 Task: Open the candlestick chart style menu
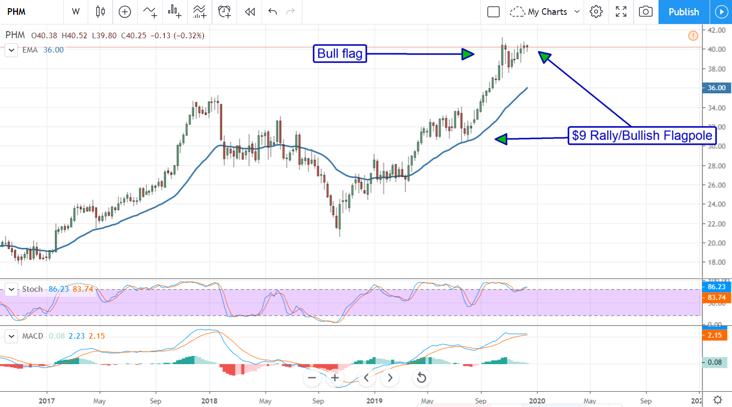coord(100,11)
